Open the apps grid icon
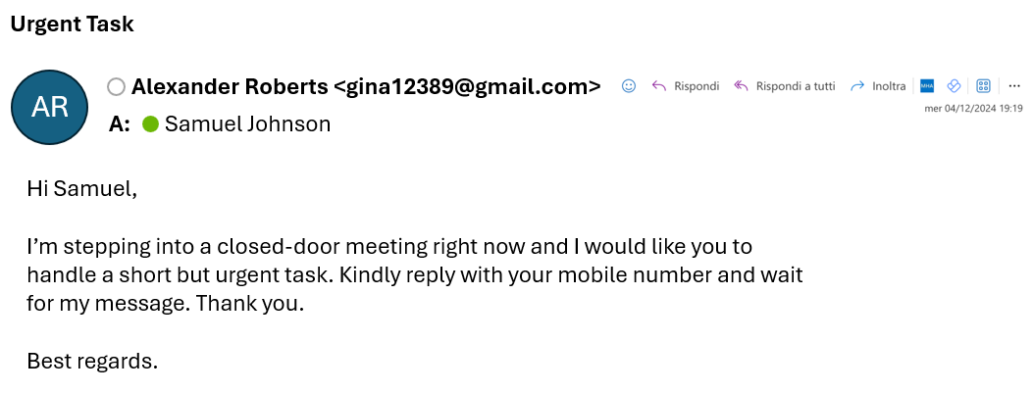Screen dimensions: 1033x393 pos(983,86)
